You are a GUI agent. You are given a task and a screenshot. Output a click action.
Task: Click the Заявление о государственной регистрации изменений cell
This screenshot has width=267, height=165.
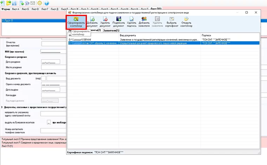point(159,40)
